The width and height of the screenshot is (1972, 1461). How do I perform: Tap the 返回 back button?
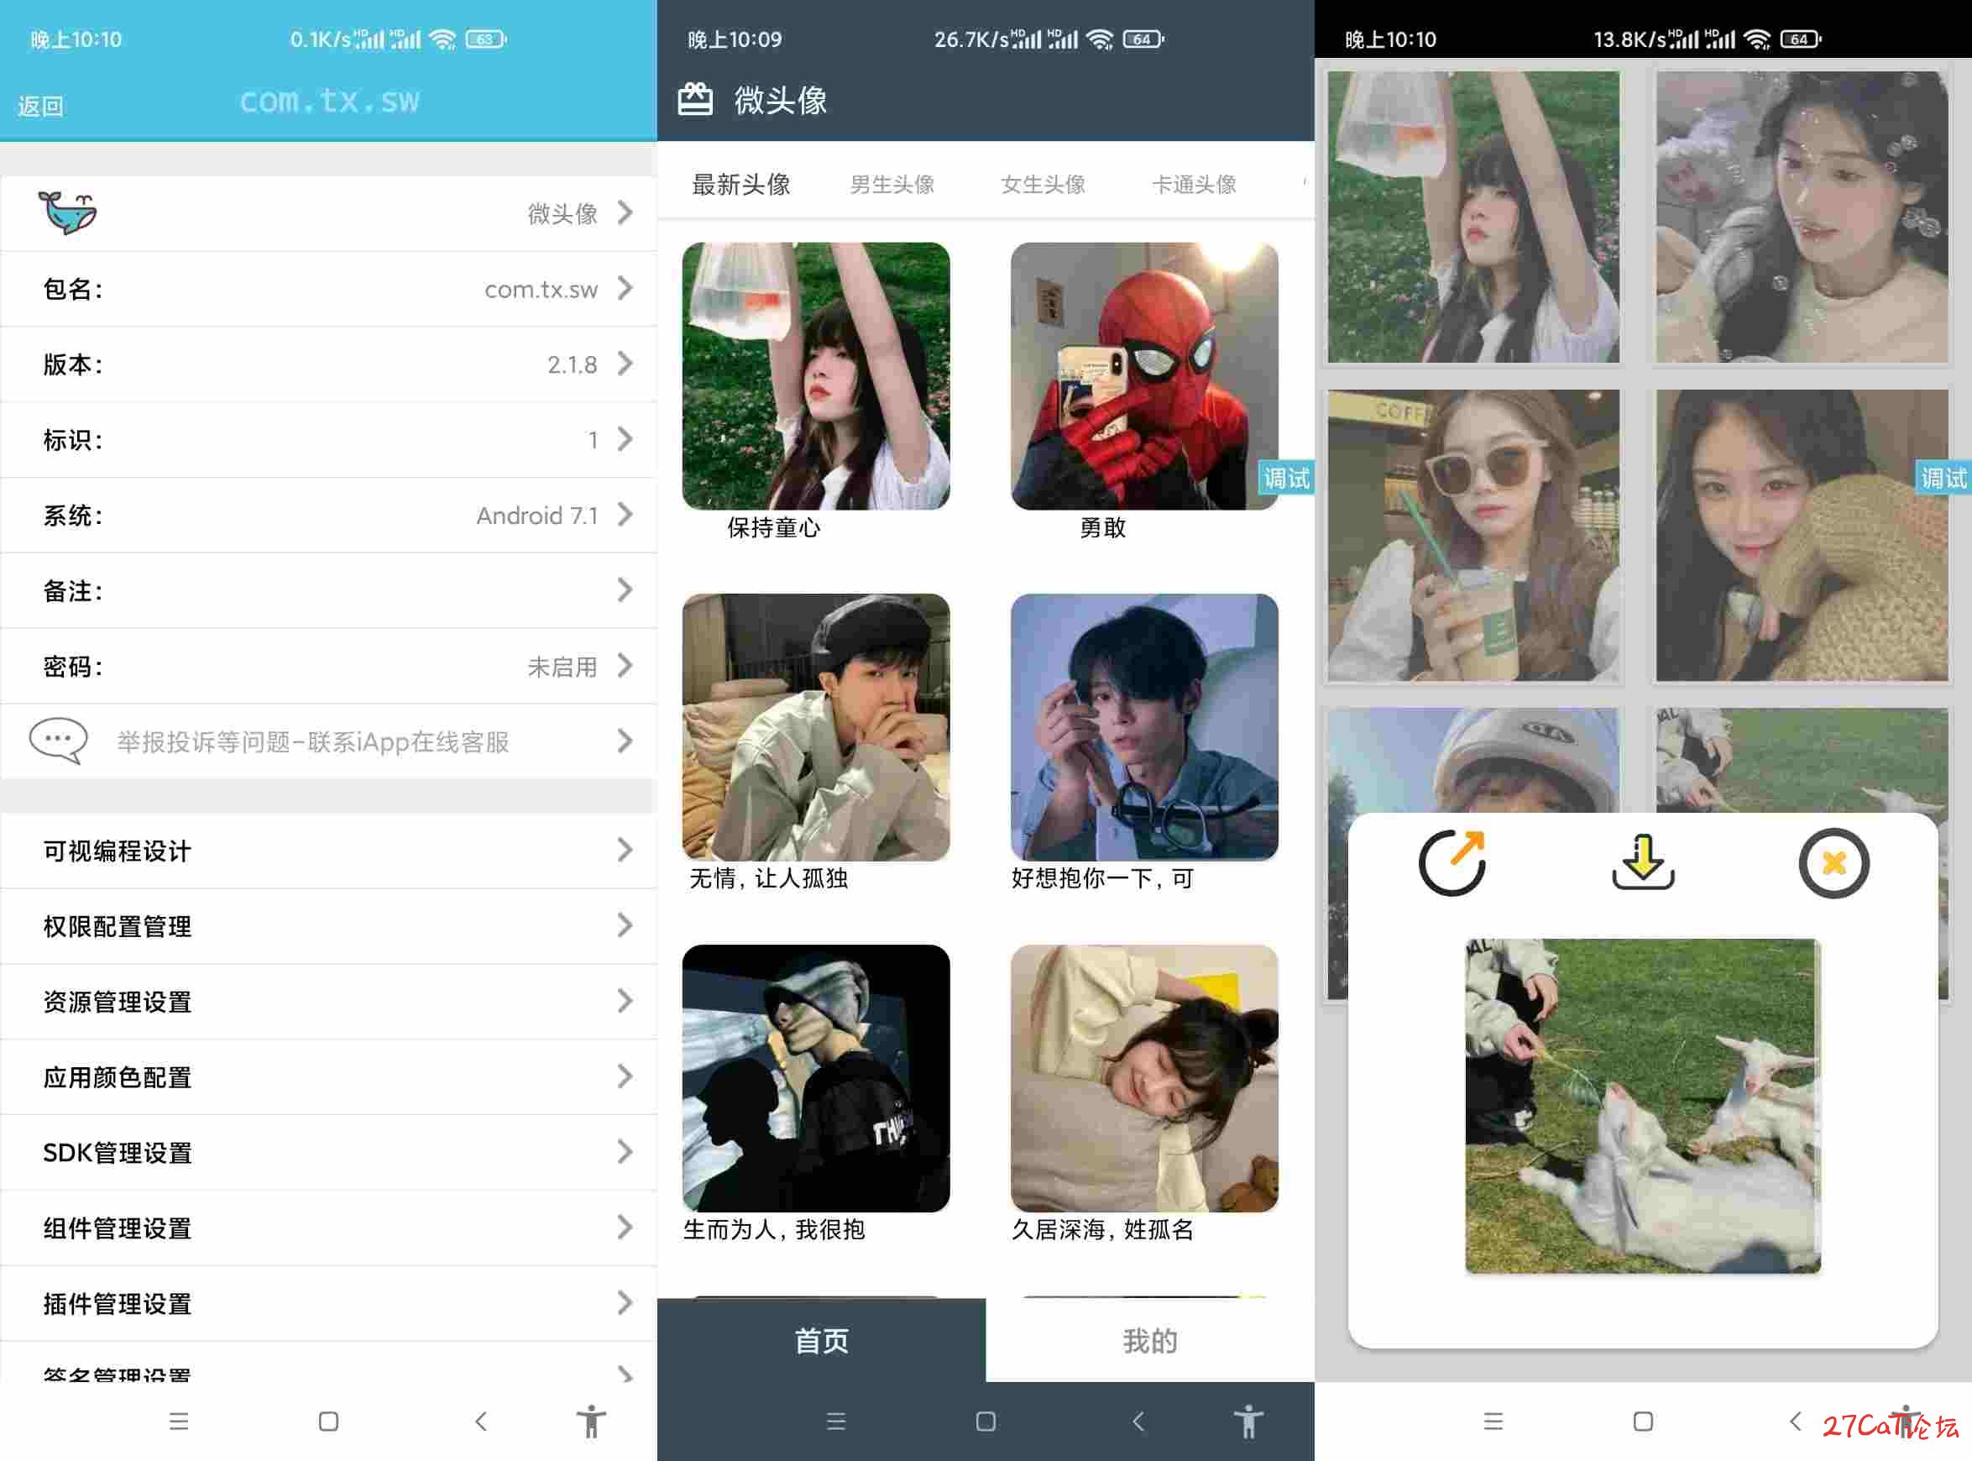point(40,106)
